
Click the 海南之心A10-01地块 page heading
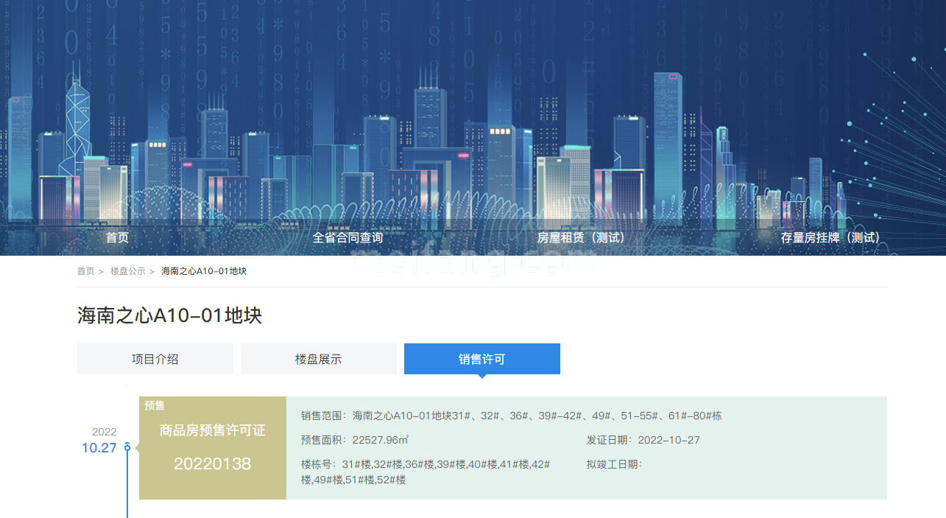pyautogui.click(x=169, y=315)
